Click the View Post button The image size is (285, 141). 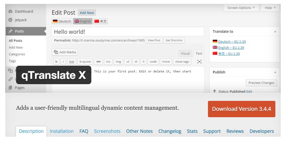click(x=154, y=40)
